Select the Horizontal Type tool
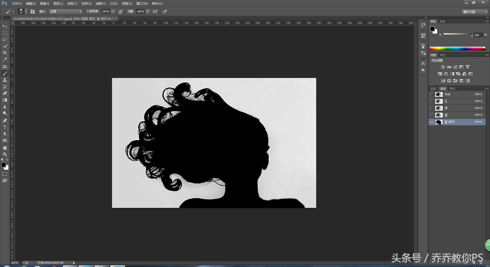This screenshot has height=267, width=490. coord(5,127)
